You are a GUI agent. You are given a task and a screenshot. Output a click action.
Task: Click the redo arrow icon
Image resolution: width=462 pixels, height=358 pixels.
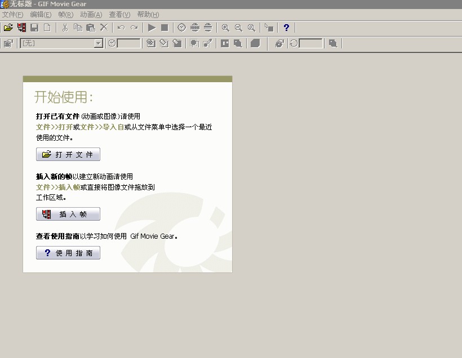pyautogui.click(x=134, y=28)
